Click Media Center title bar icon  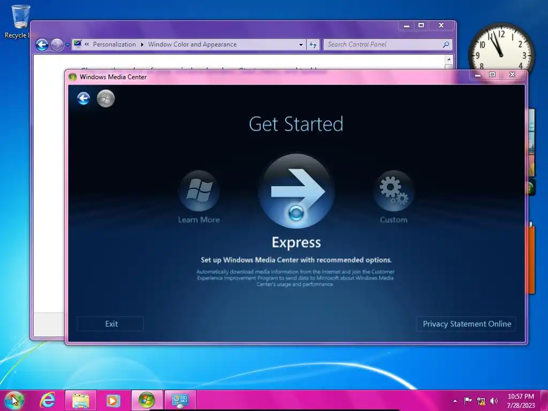[x=73, y=77]
